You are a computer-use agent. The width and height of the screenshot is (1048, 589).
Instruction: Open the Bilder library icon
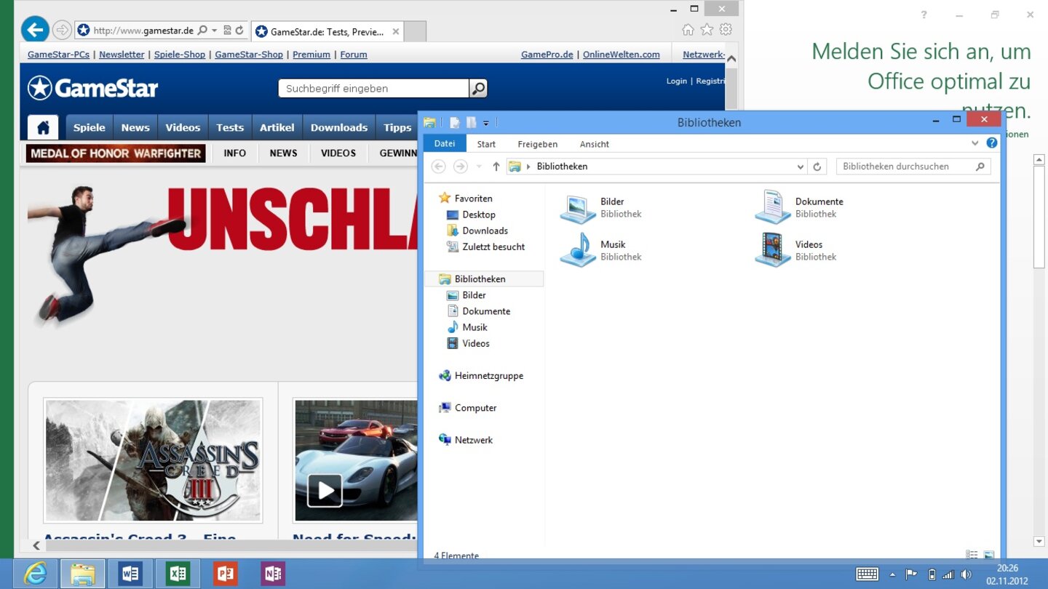click(578, 207)
